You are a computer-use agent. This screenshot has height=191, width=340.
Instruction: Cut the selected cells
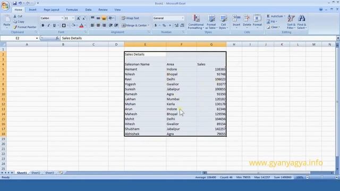click(x=18, y=16)
